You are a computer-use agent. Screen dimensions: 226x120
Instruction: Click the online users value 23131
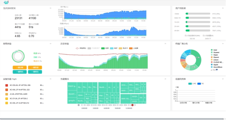tap(18, 18)
